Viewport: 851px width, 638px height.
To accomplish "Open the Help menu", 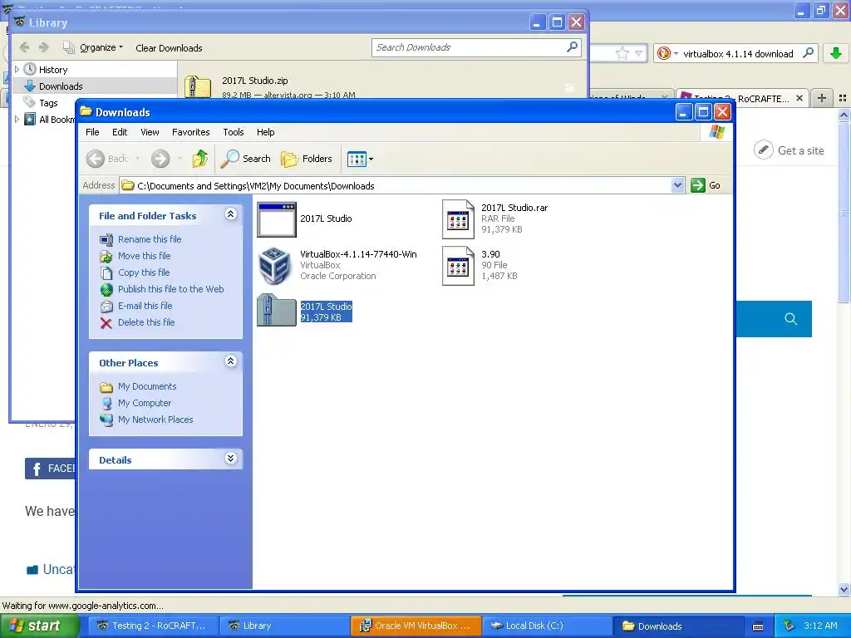I will pos(265,132).
